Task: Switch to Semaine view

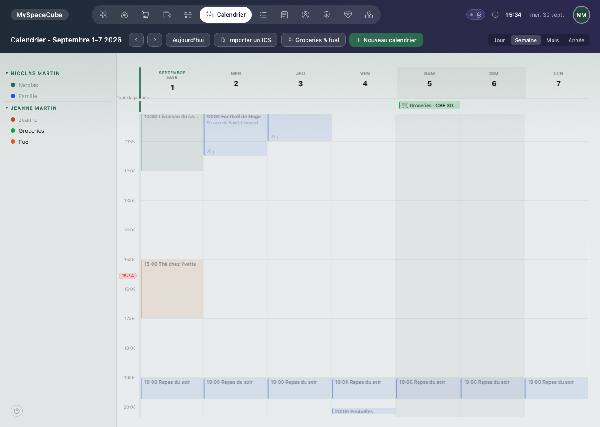Action: tap(526, 40)
